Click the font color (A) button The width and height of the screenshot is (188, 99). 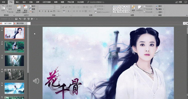68,11
